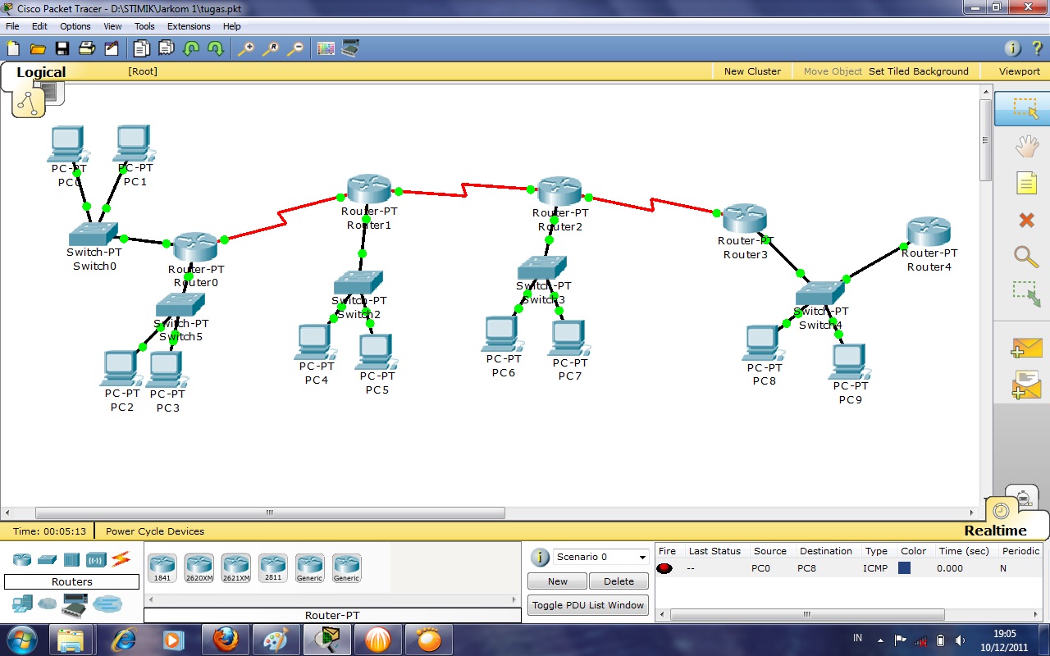Screen dimensions: 1050x656
Task: Pick the 2620XM router model
Action: click(199, 567)
